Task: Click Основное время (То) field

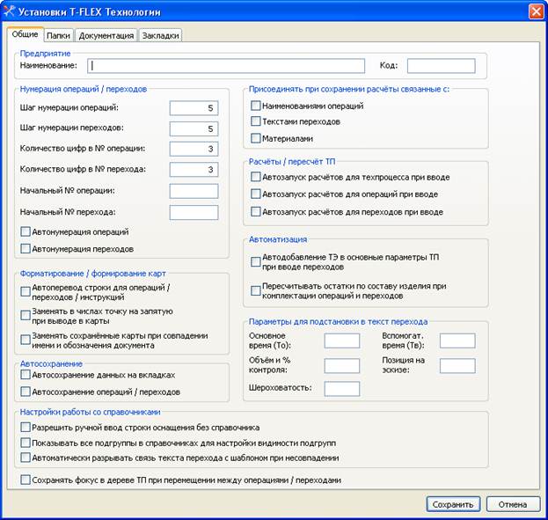Action: click(x=342, y=341)
